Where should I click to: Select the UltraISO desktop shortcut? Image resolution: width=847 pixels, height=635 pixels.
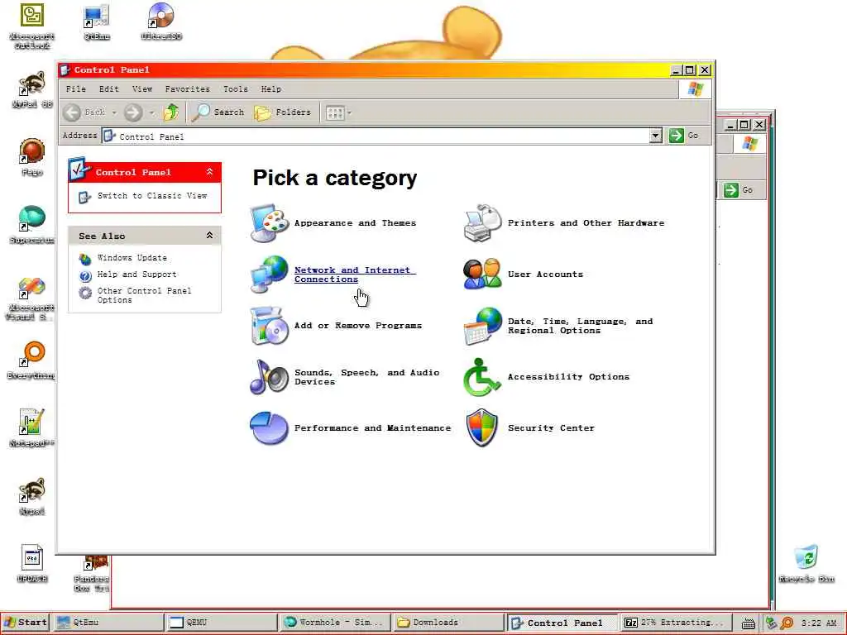(x=161, y=21)
